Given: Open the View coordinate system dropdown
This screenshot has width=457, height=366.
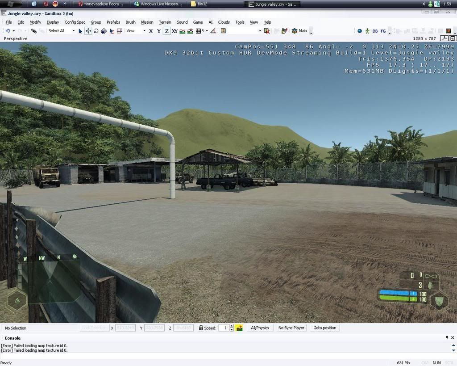Looking at the screenshot, I should click(144, 31).
